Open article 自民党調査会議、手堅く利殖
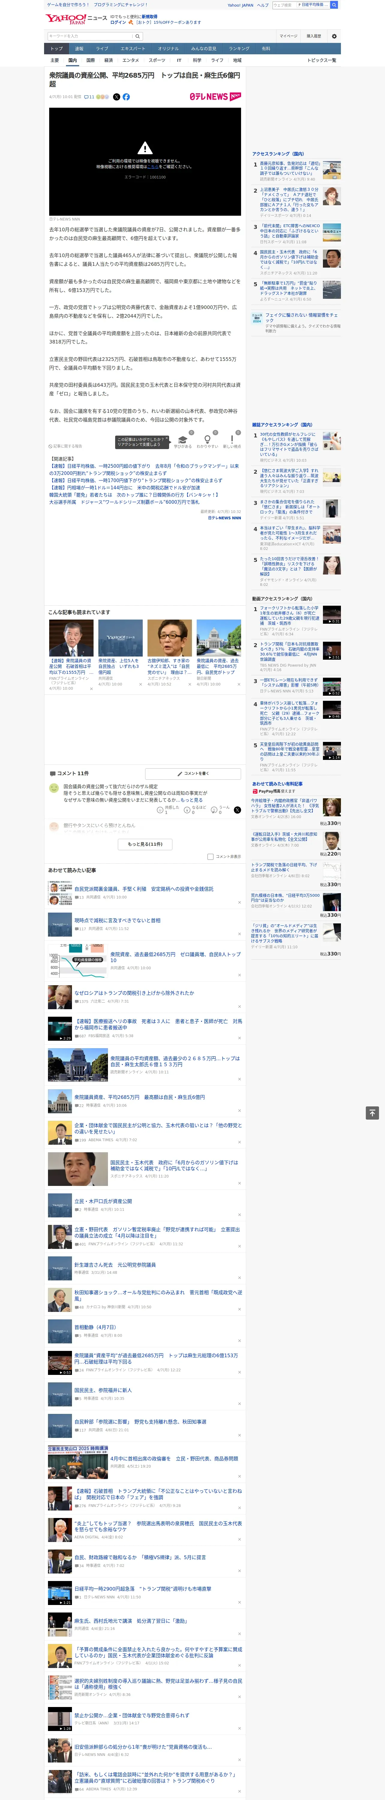This screenshot has width=385, height=1800. coord(144,889)
